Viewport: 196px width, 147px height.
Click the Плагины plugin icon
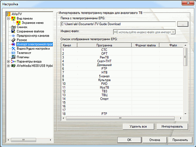(13, 57)
